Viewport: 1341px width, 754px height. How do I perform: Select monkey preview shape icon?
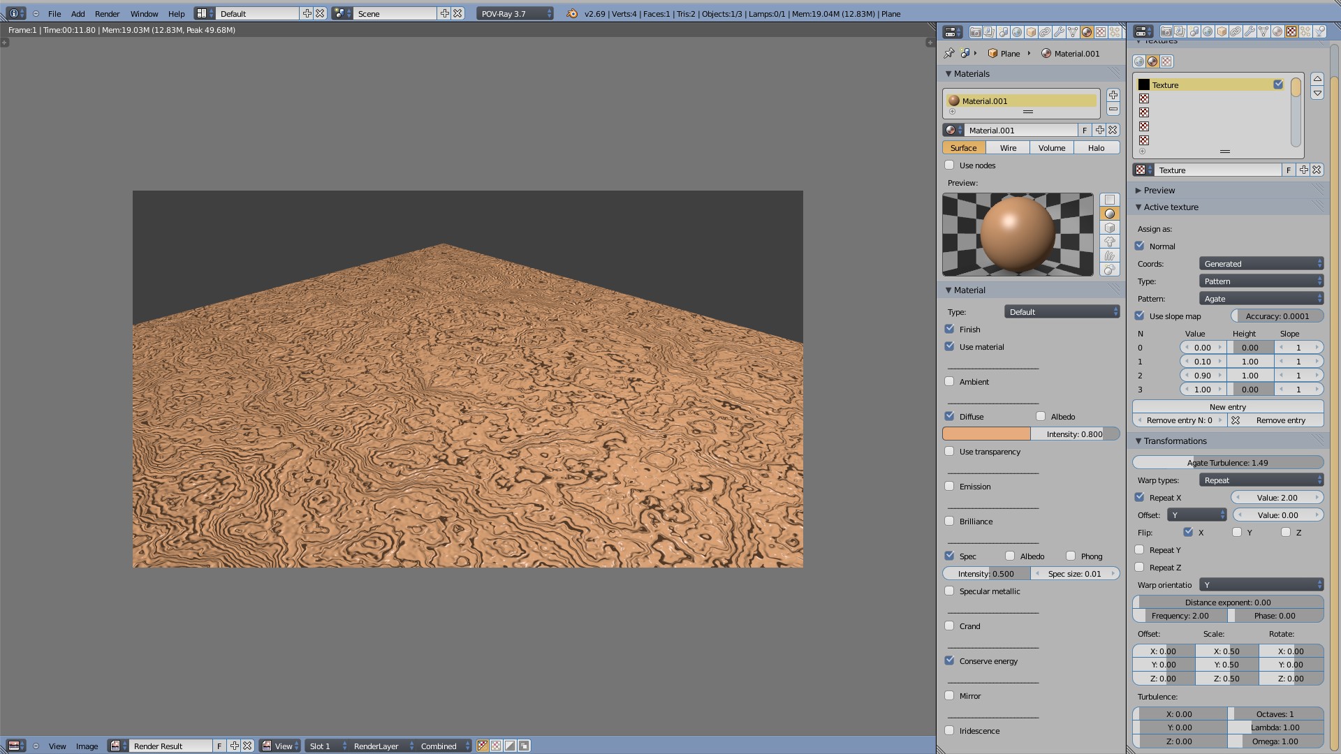coord(1110,242)
